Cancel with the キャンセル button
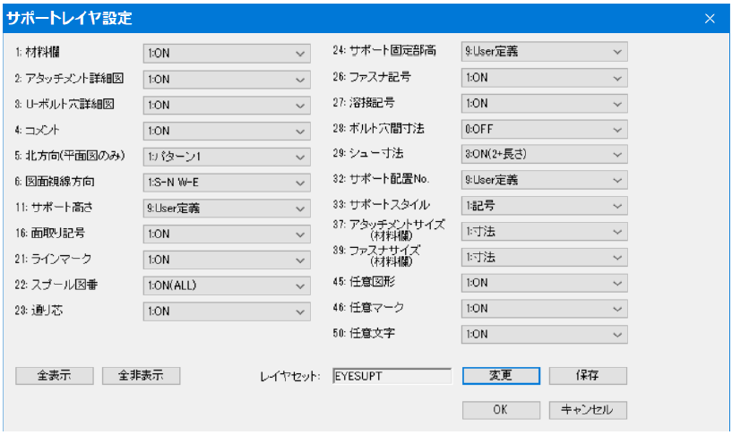The image size is (732, 435). tap(588, 410)
